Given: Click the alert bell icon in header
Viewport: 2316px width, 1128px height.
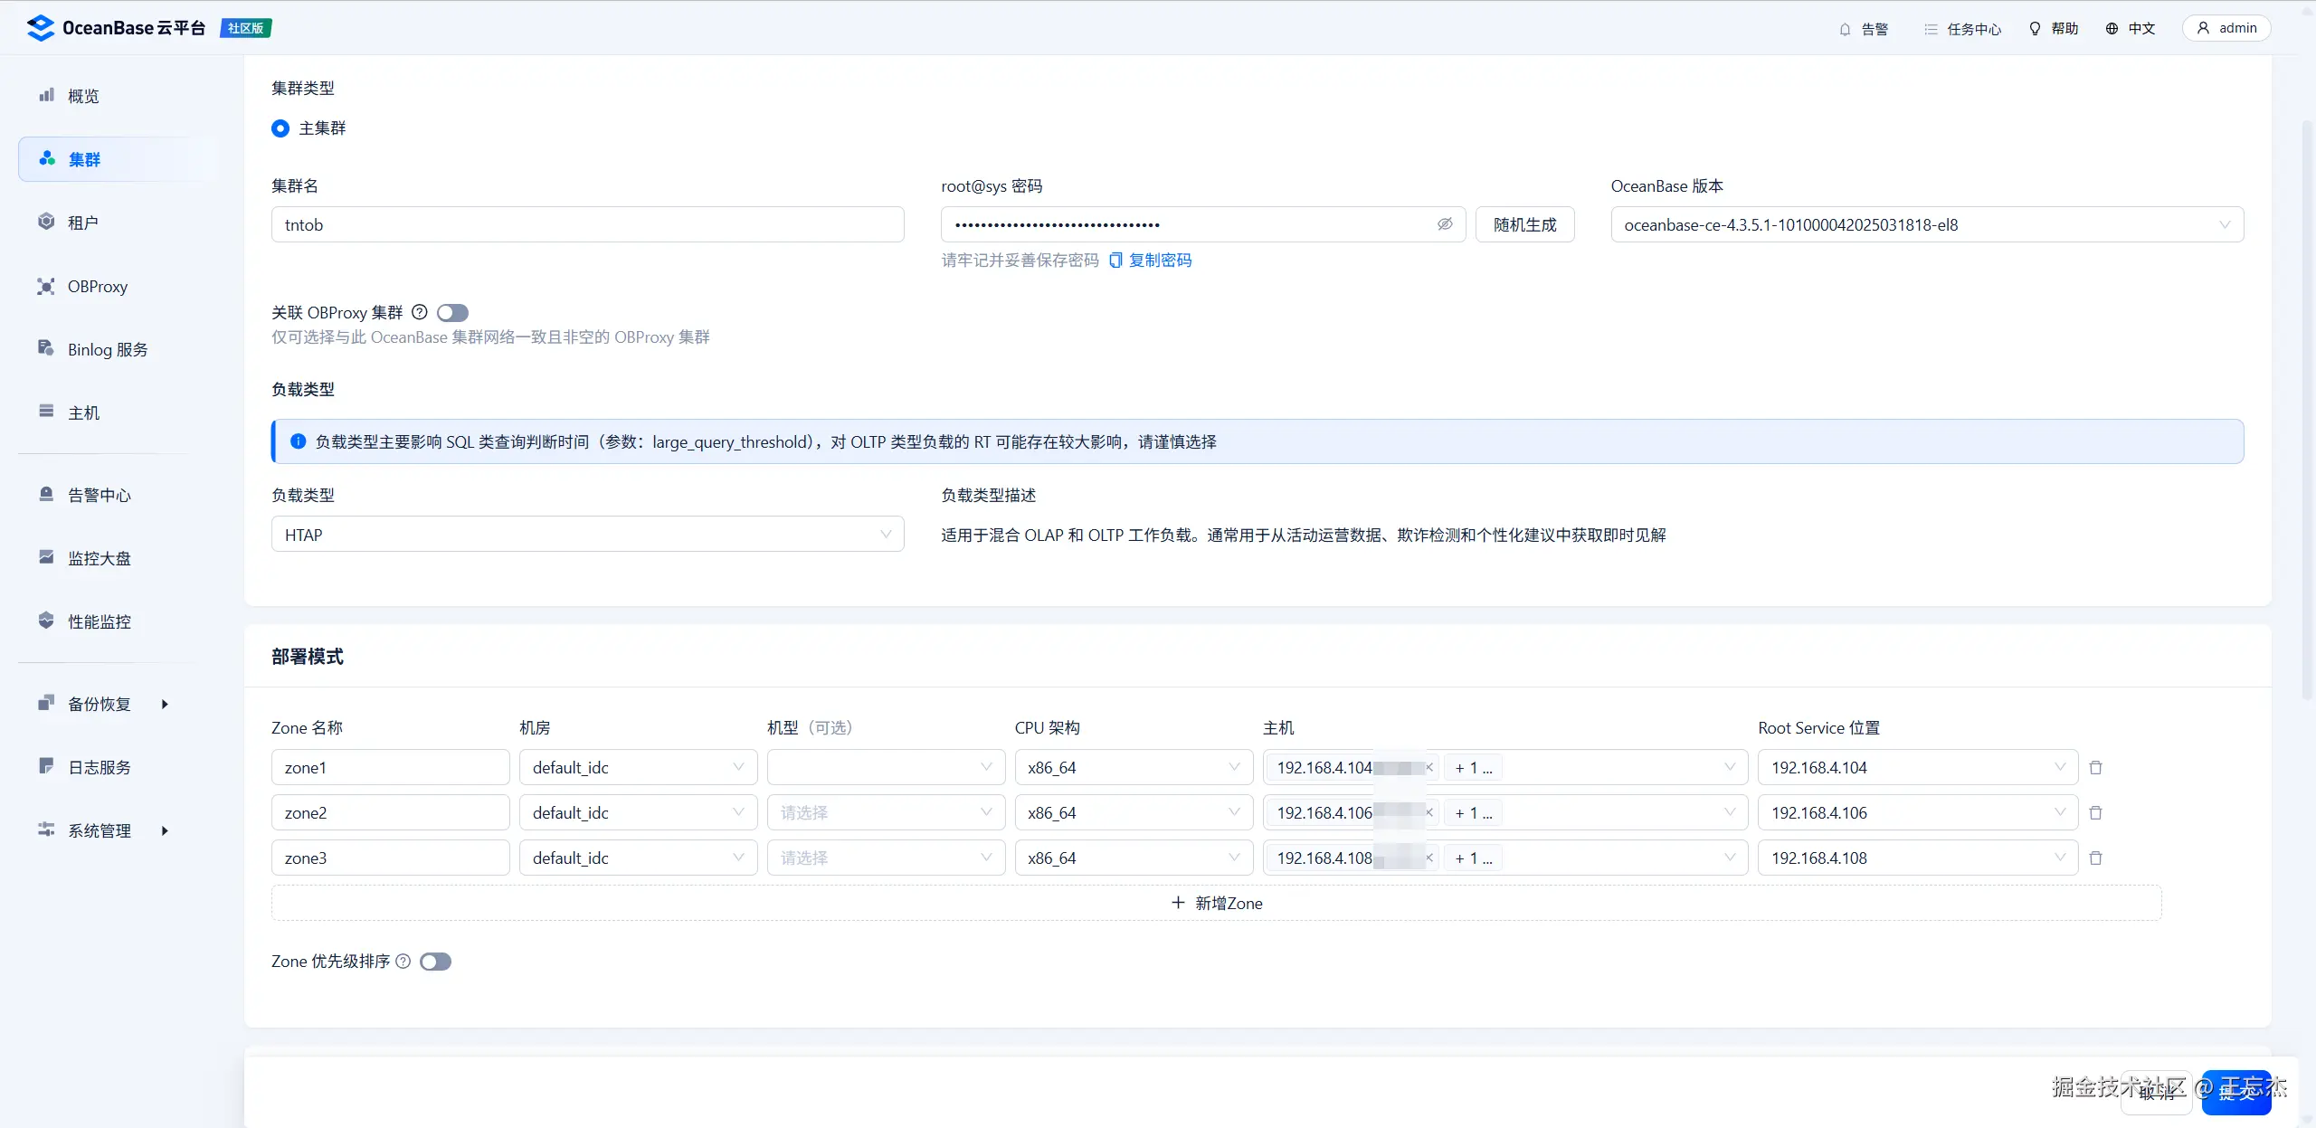Looking at the screenshot, I should [1845, 29].
